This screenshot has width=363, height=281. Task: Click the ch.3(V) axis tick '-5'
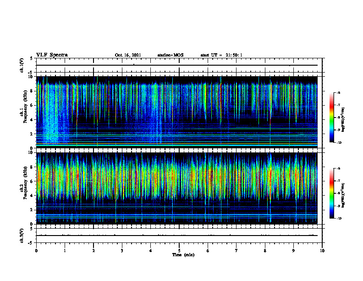click(31, 243)
